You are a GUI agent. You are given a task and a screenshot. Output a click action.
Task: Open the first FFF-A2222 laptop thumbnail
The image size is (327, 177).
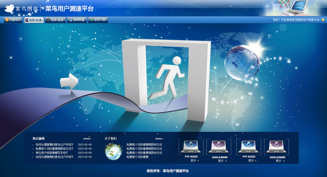pyautogui.click(x=191, y=147)
